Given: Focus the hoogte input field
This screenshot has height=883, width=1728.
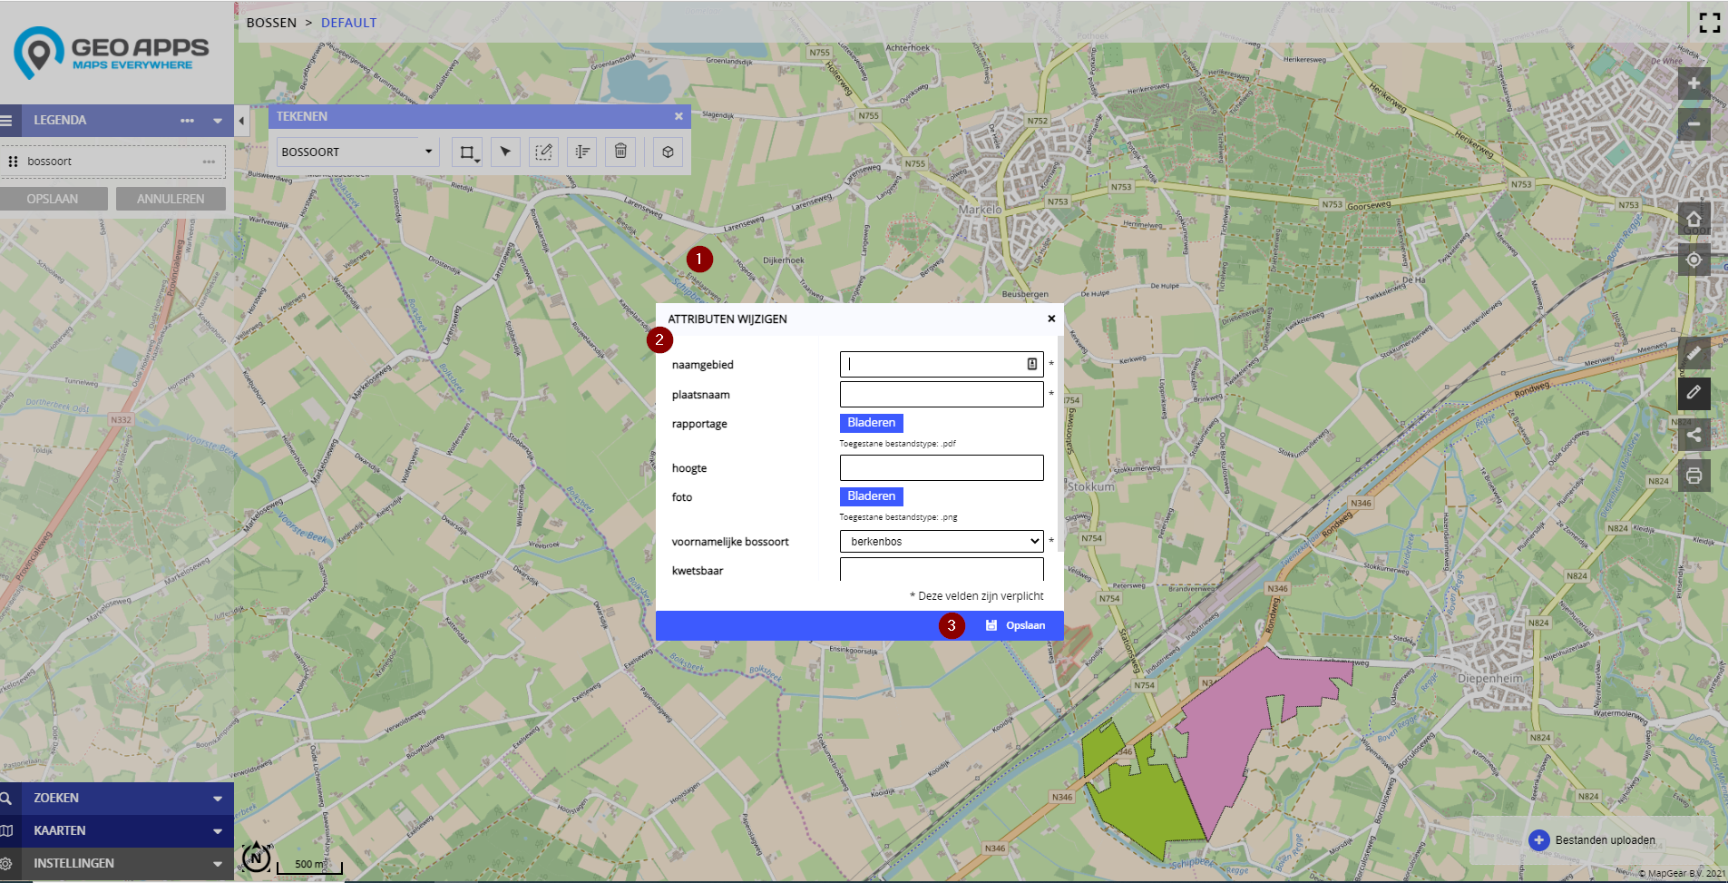Looking at the screenshot, I should click(942, 467).
